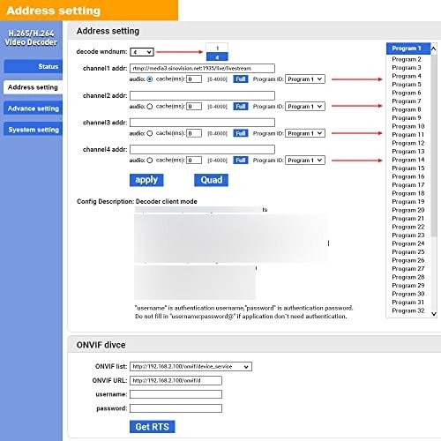Select Program 19 in the list
Viewport: 441px width, 441px height.
[408, 202]
